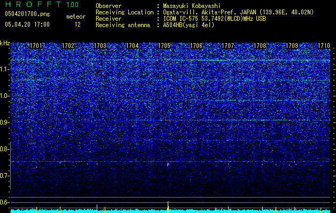The width and height of the screenshot is (336, 213).
Task: Click the Receiver field label
Action: click(108, 19)
